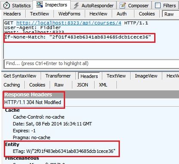The height and width of the screenshot is (164, 179).
Task: Open the Composer tab
Action: click(134, 6)
